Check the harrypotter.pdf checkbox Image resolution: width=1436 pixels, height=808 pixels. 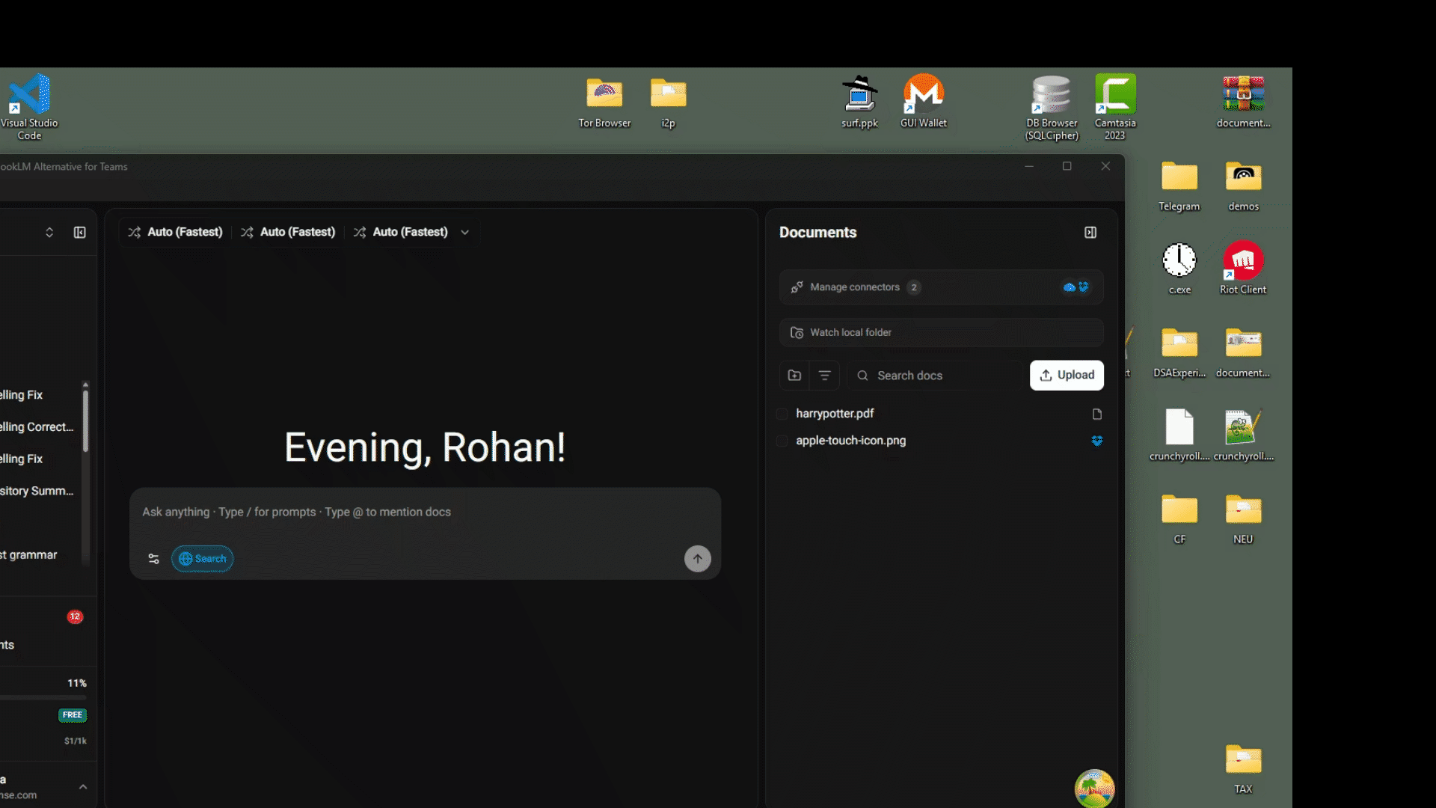782,414
